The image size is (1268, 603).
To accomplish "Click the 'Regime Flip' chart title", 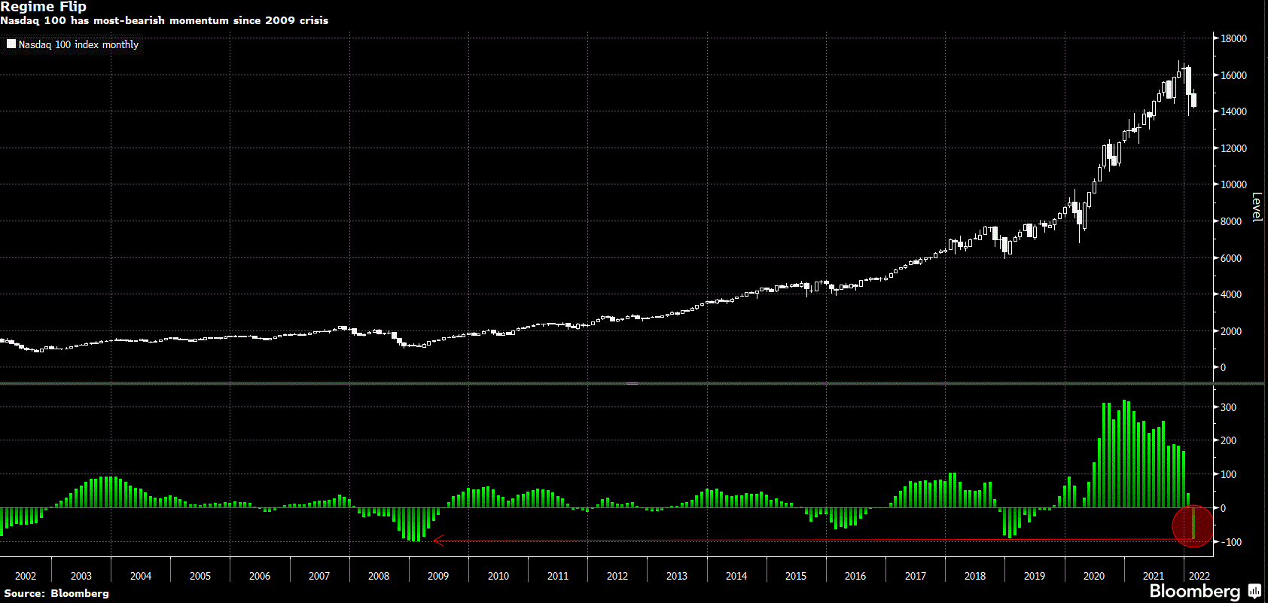I will point(44,7).
